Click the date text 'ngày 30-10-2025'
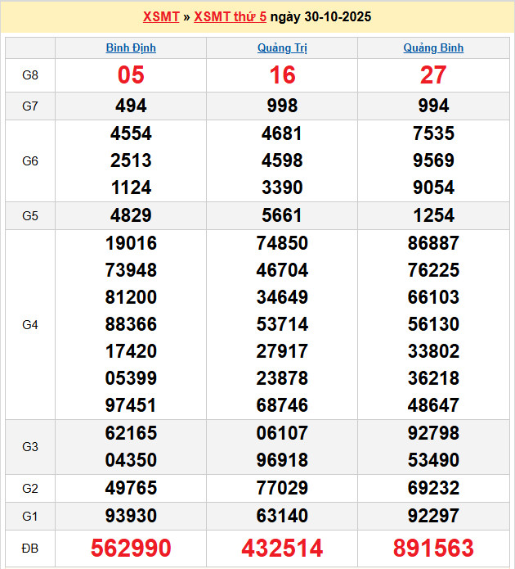515x569 pixels. (x=320, y=16)
